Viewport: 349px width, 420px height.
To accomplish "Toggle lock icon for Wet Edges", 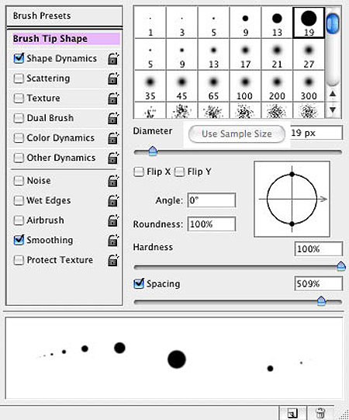I will coord(113,200).
